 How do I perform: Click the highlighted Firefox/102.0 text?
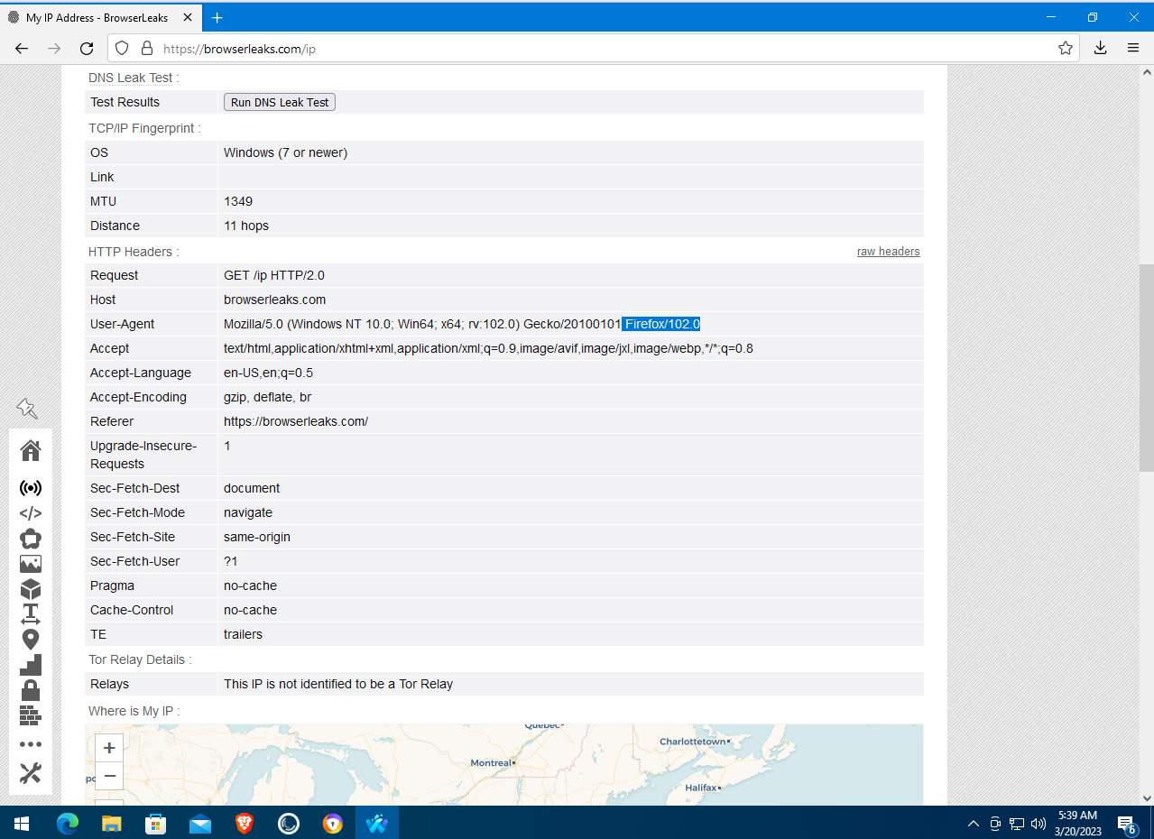[661, 324]
